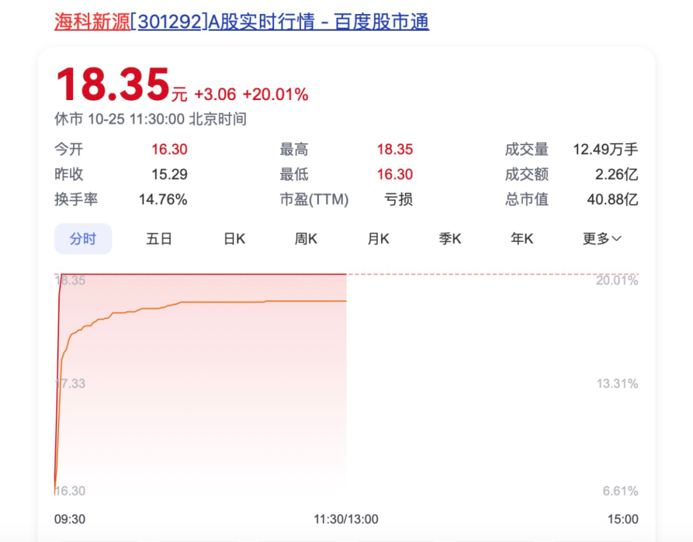The image size is (693, 542).
Task: Switch to the 季K quarterly chart tab
Action: pos(450,238)
